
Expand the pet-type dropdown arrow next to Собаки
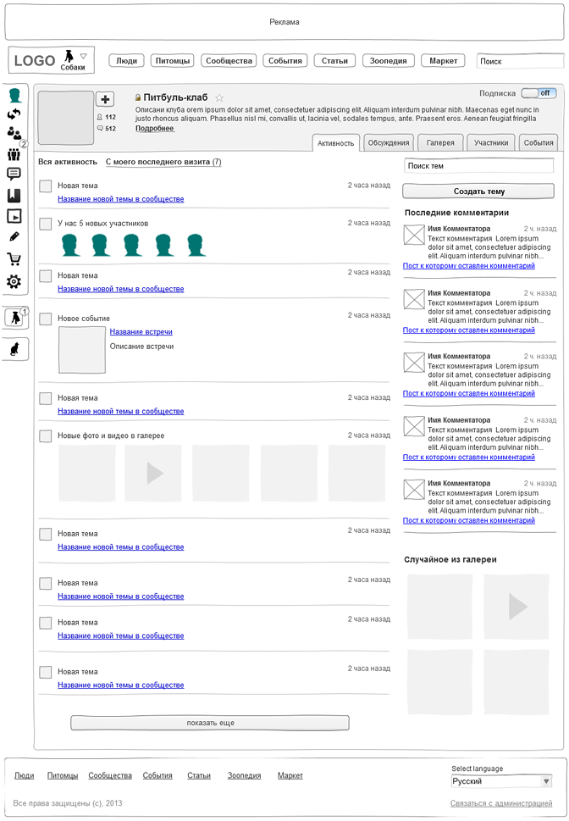click(83, 56)
